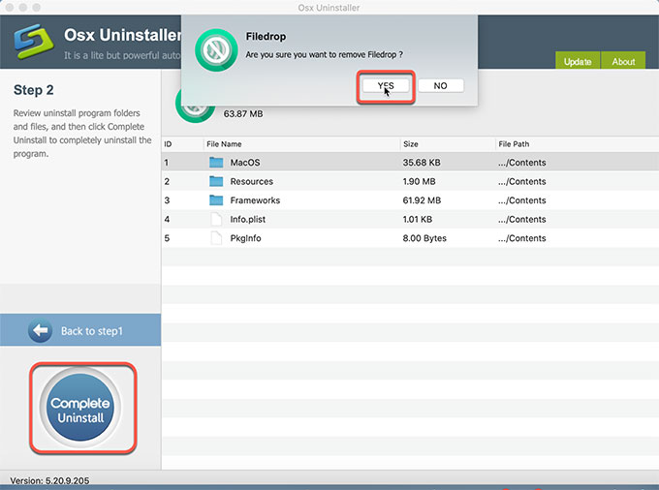Viewport: 659px width, 490px height.
Task: Select the Resources folder icon
Action: (x=216, y=181)
